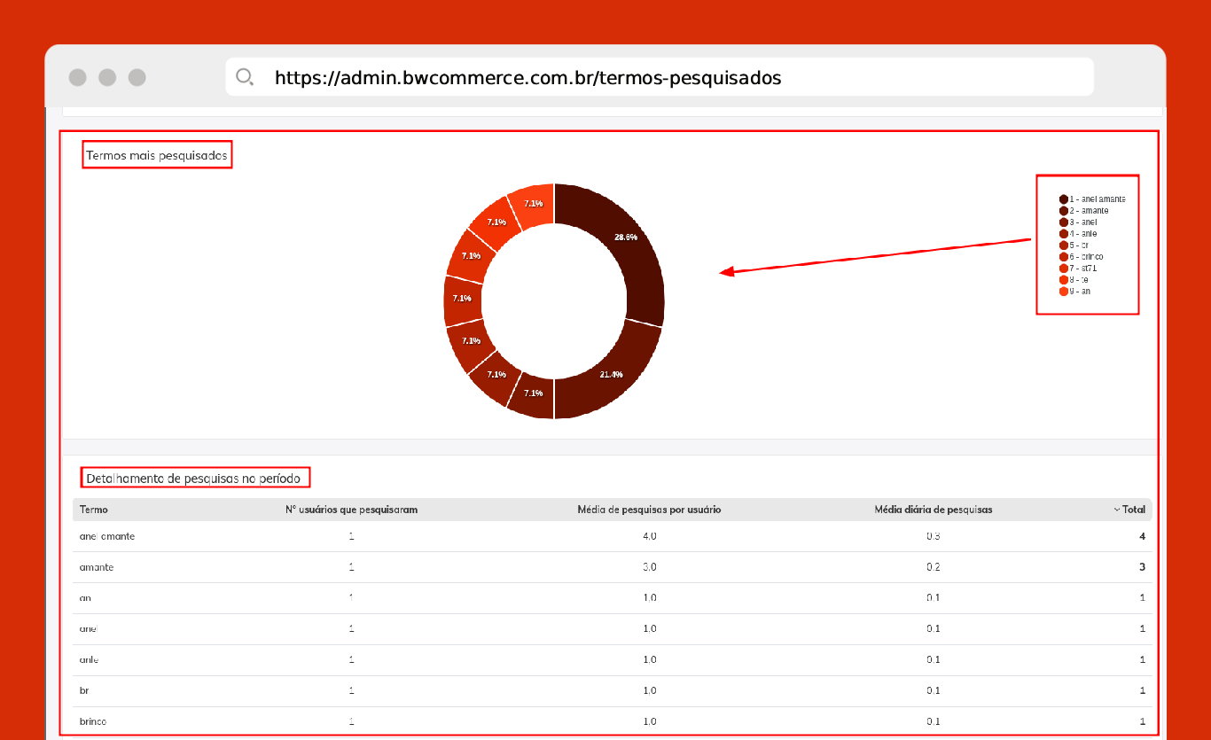
Task: Toggle legend marker for 2 - amante
Action: click(x=1064, y=211)
